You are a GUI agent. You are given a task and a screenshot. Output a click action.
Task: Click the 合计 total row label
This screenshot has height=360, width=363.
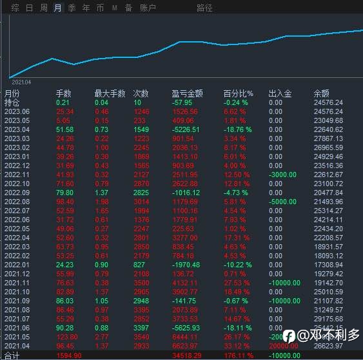pyautogui.click(x=12, y=355)
